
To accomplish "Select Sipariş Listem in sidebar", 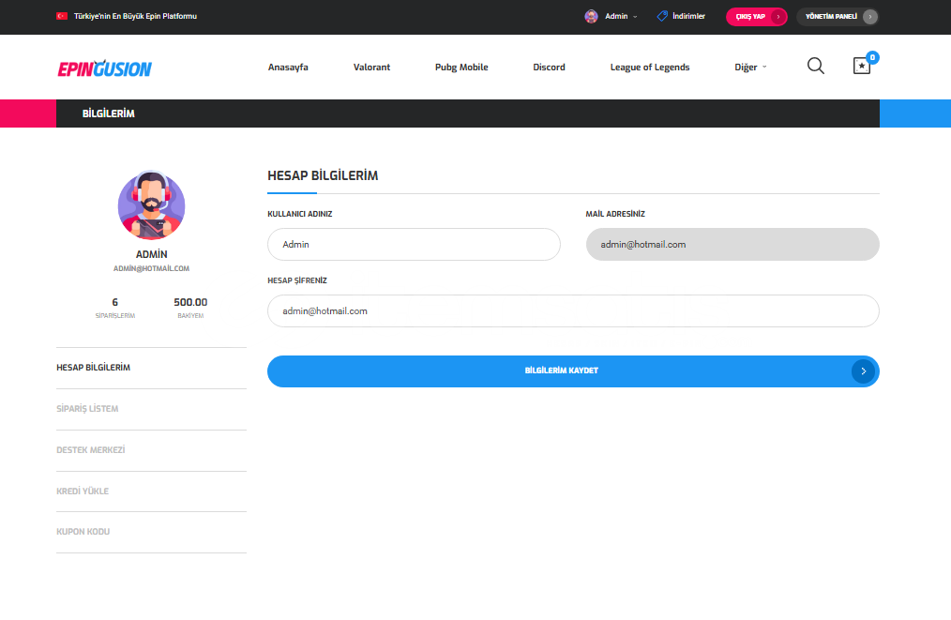I will (x=87, y=409).
